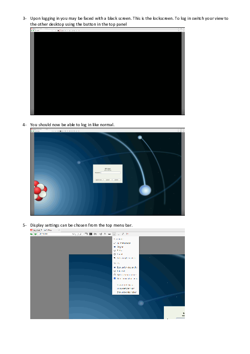Select the Original view mode radio button

[x=115, y=247]
